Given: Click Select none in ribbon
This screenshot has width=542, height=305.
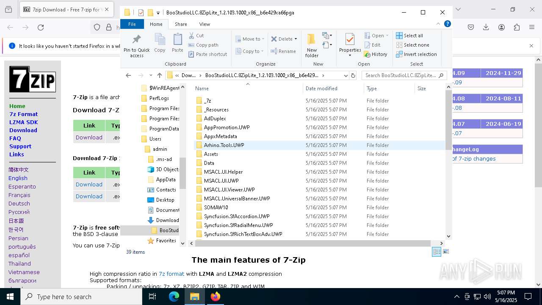Looking at the screenshot, I should point(412,45).
